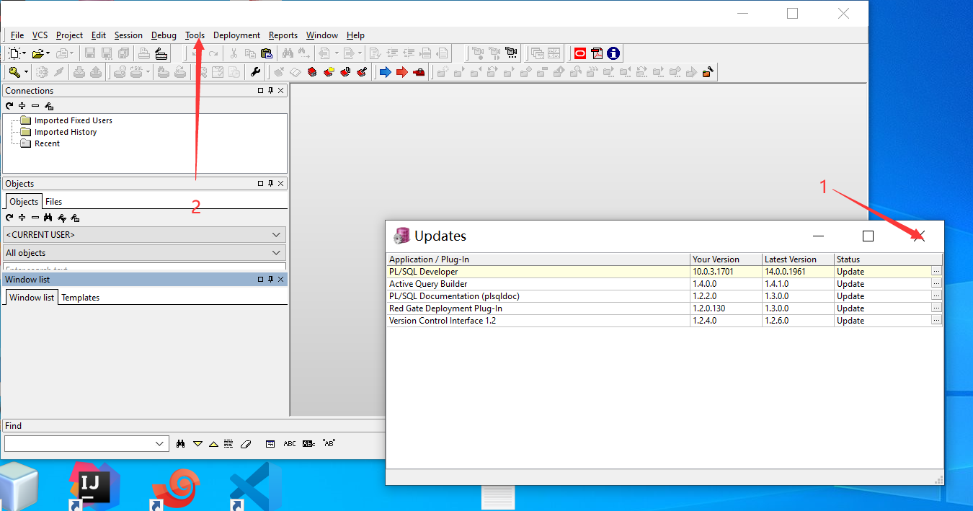Refresh the Objects browser panel
Viewport: 973px width, 511px height.
point(9,218)
